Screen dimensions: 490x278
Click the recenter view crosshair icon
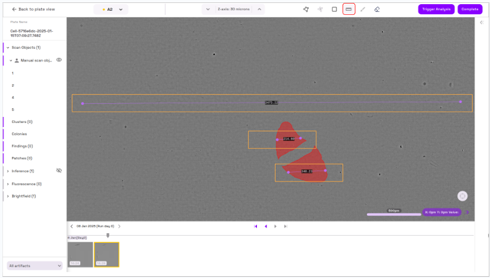pyautogui.click(x=463, y=196)
